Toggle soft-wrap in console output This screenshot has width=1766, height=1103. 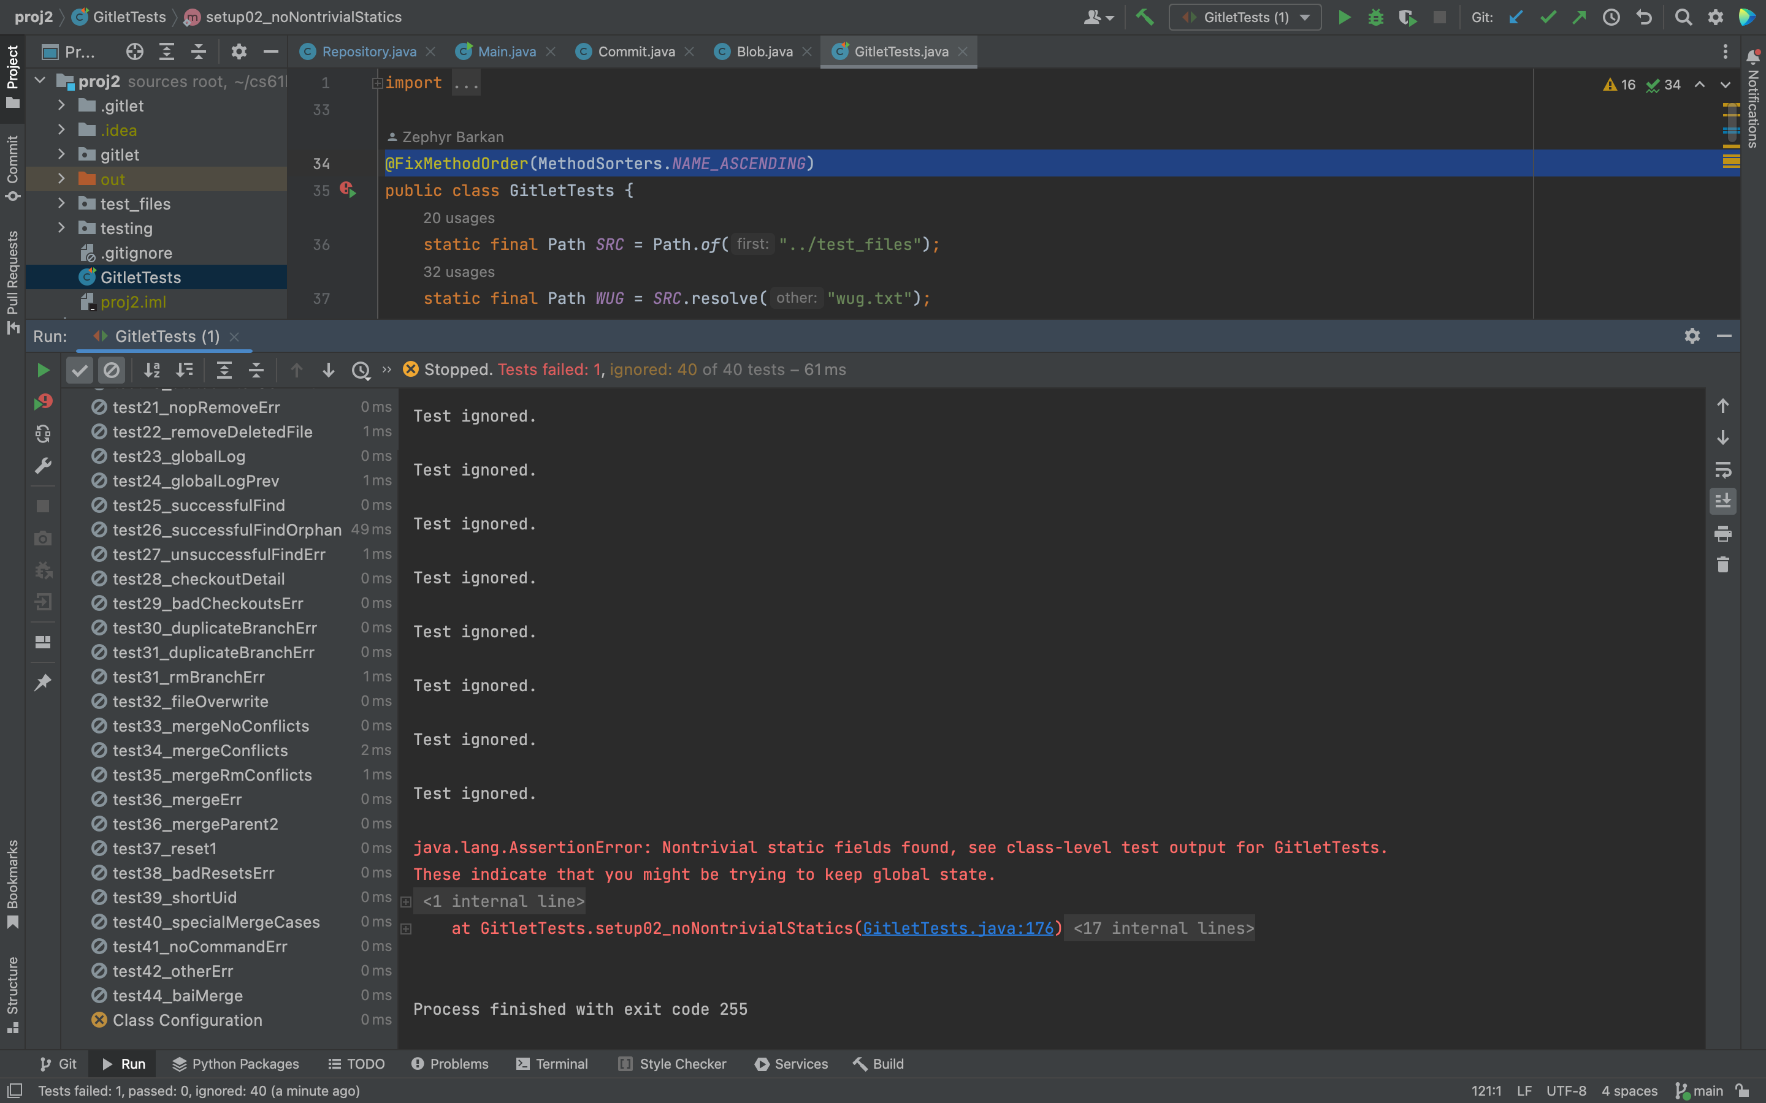pos(1723,470)
